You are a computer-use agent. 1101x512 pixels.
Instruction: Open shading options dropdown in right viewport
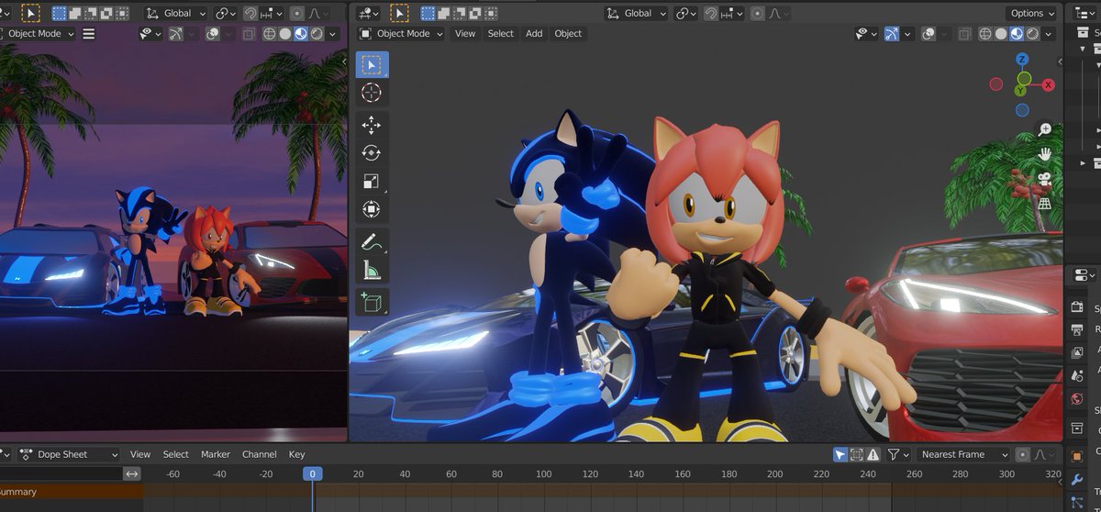pos(1050,34)
